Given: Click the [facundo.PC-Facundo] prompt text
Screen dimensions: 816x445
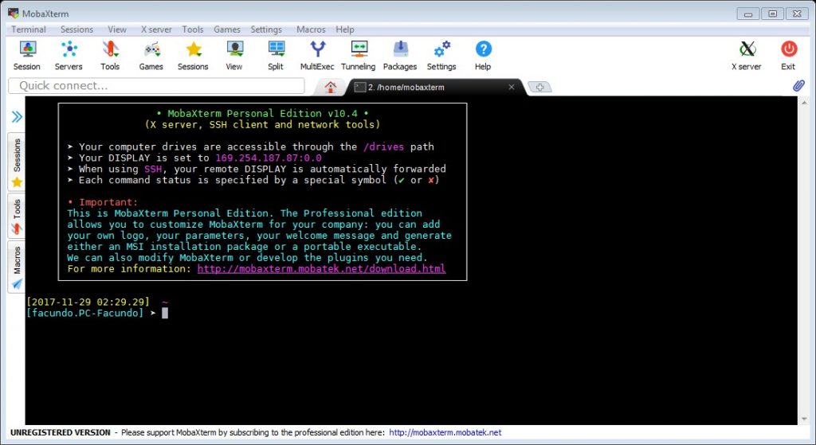Looking at the screenshot, I should click(x=84, y=313).
